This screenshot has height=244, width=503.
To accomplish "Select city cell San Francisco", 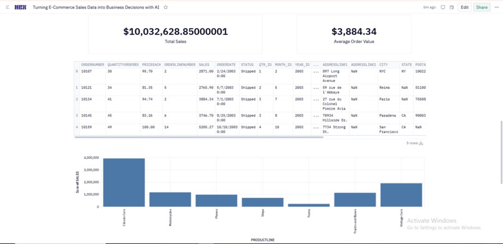I will [388, 129].
